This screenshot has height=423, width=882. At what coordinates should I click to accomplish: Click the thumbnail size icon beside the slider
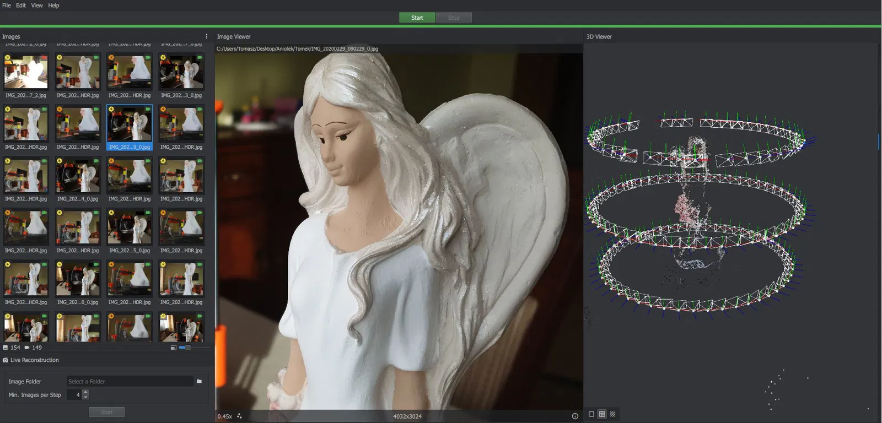[173, 348]
